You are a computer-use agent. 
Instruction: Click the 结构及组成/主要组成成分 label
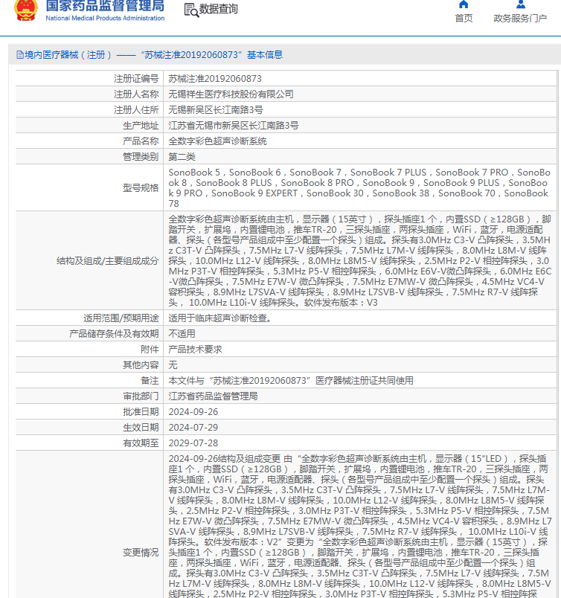pyautogui.click(x=107, y=261)
